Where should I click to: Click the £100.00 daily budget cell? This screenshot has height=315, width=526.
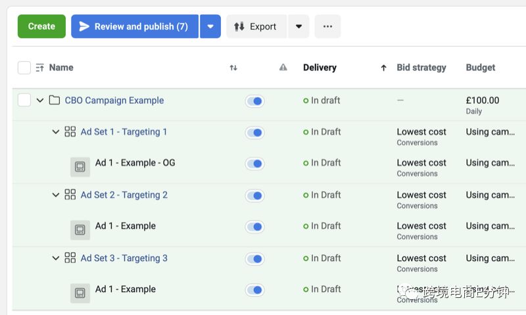pos(483,105)
